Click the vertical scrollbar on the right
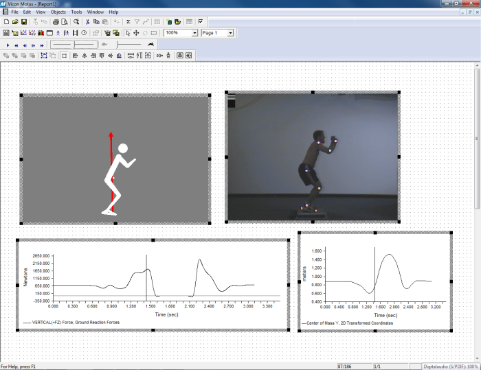Screen dimensions: 481x370 click(477, 139)
